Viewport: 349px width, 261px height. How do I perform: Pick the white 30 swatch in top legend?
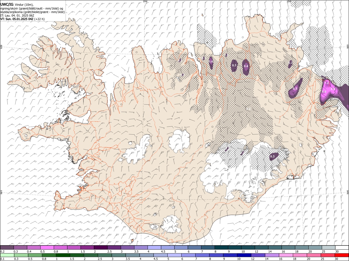pyautogui.click(x=342, y=248)
